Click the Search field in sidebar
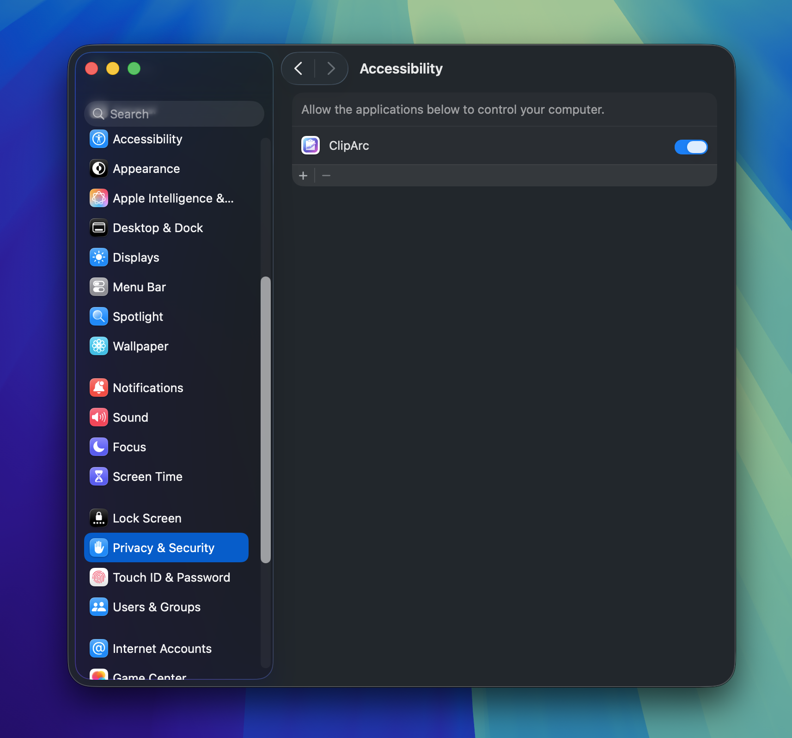The width and height of the screenshot is (792, 738). [x=174, y=113]
